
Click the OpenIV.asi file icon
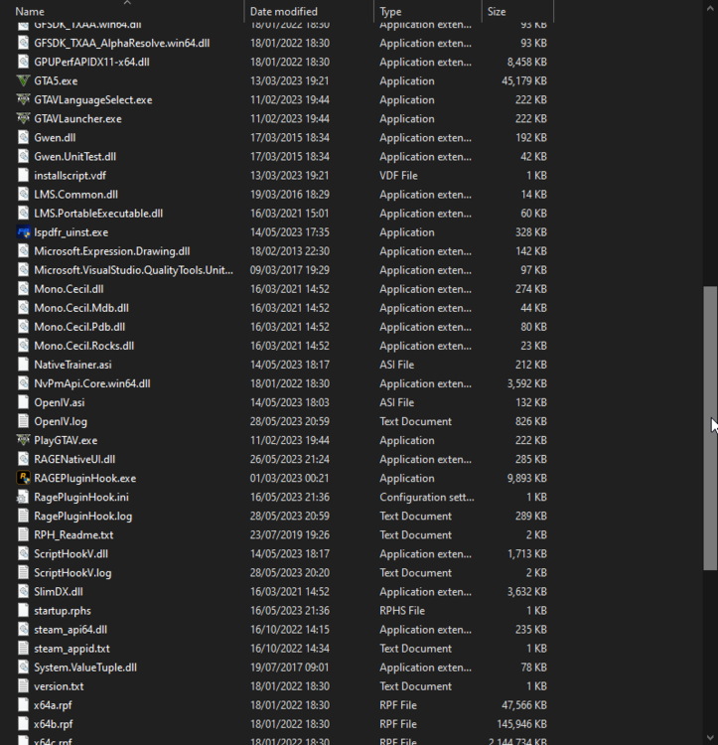23,402
